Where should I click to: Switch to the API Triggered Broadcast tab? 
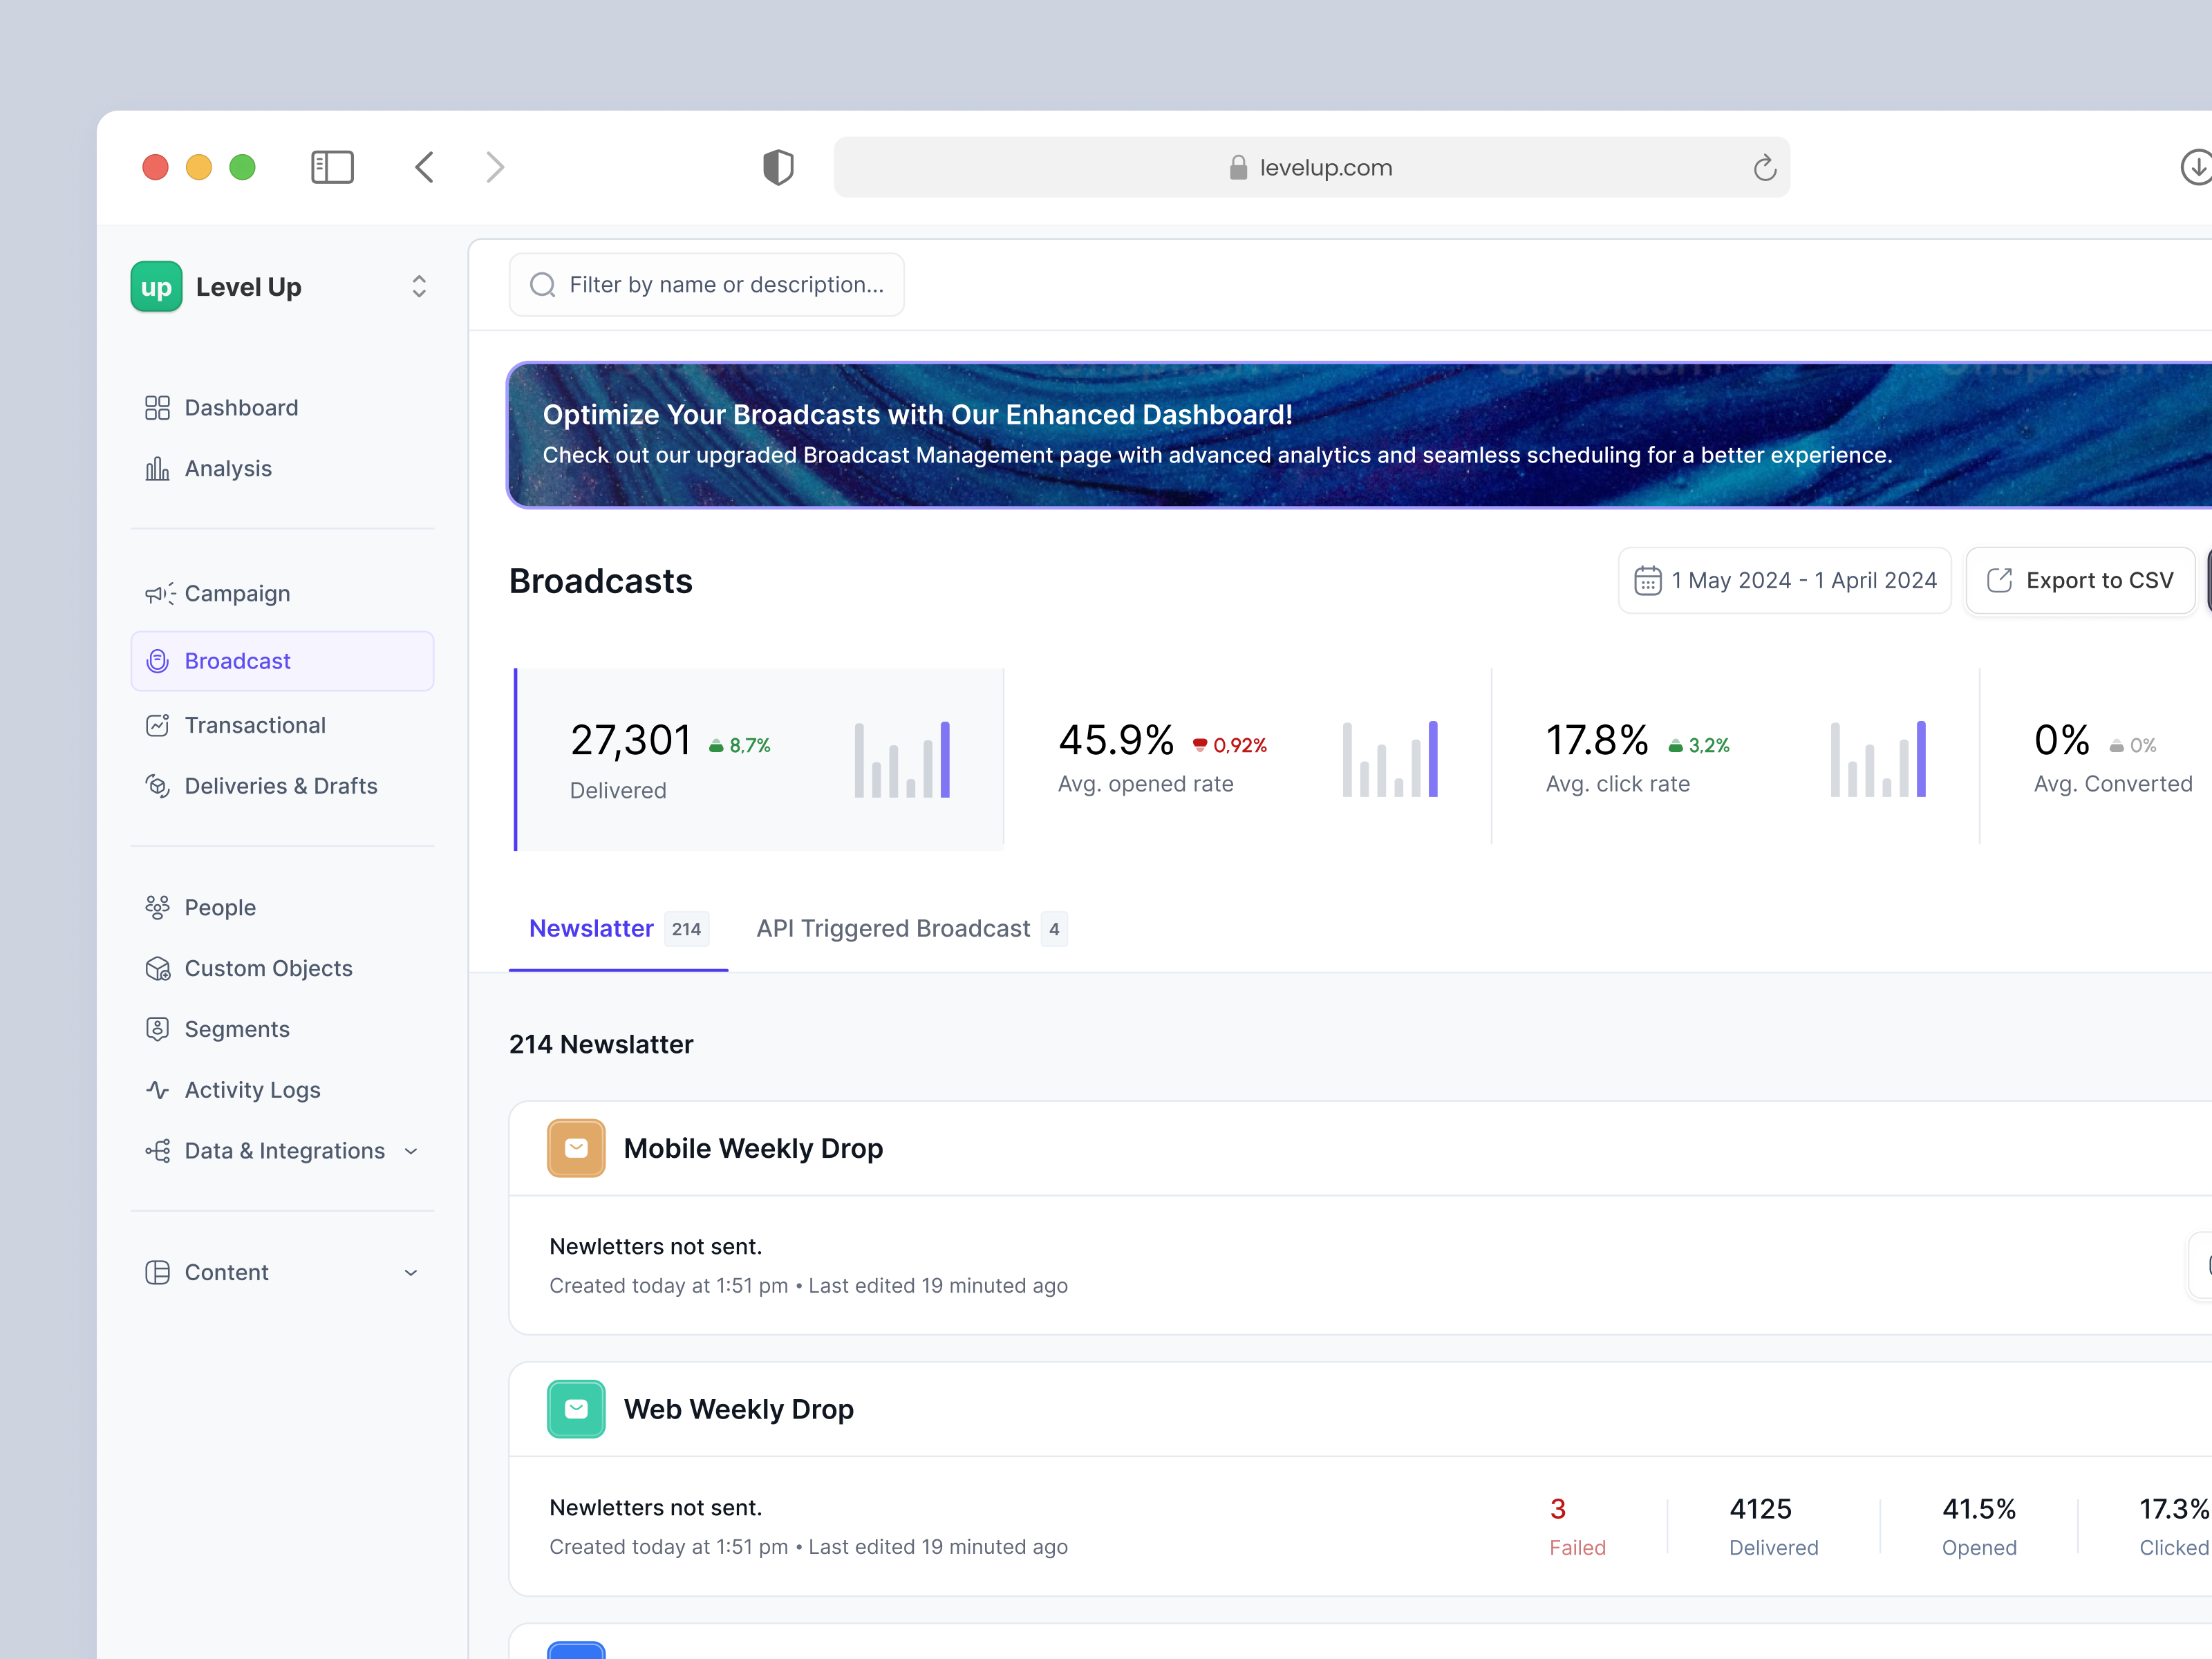click(x=893, y=928)
